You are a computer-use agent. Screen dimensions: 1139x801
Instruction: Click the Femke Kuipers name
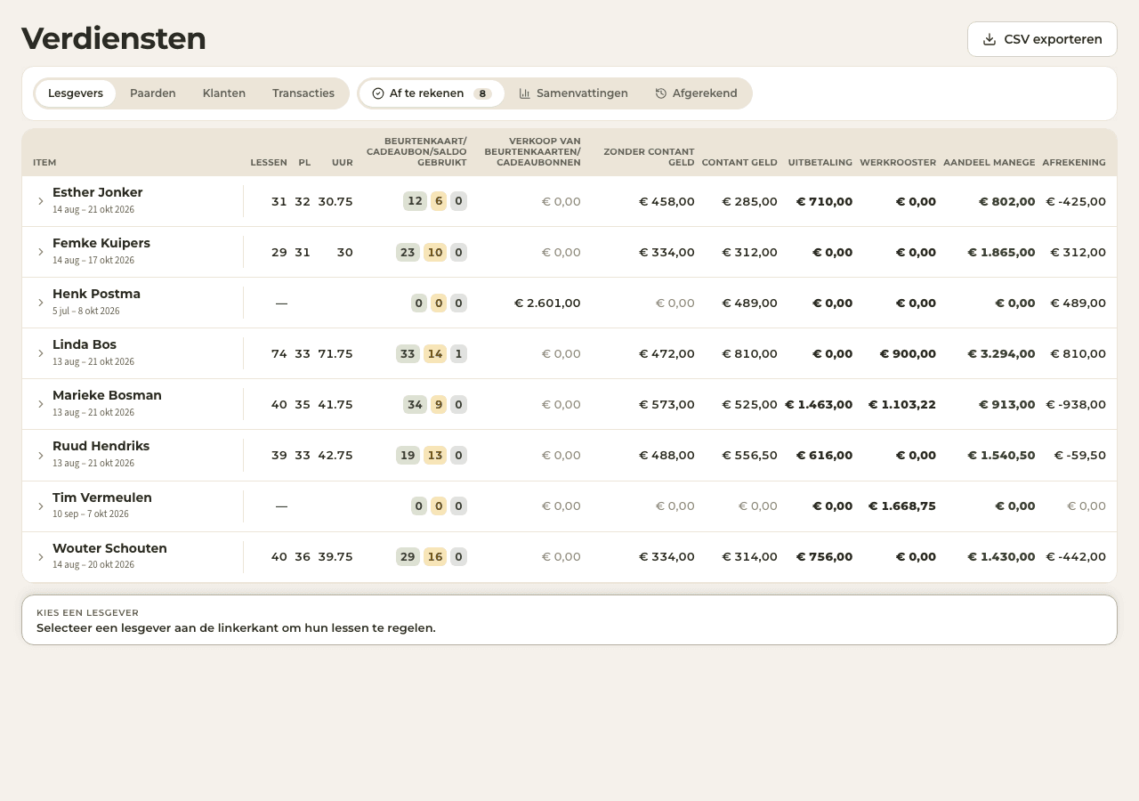pos(101,243)
